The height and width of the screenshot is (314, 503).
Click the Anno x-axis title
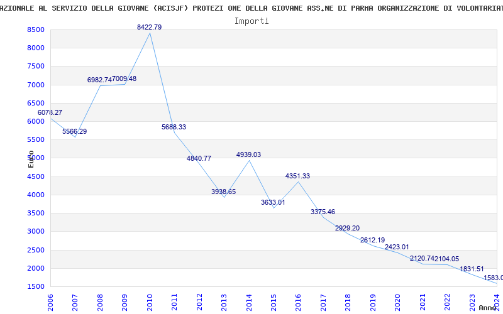[x=489, y=308]
